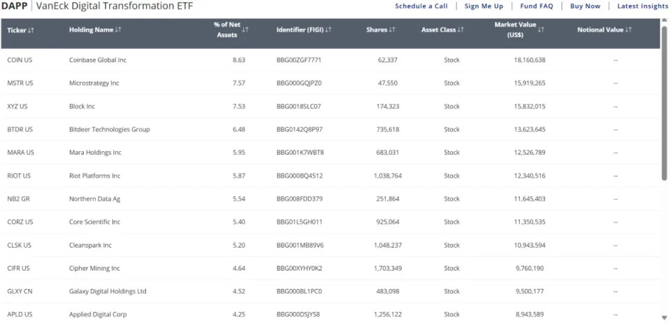This screenshot has height=326, width=671.
Task: Click shares value 1,038,764
Action: click(x=387, y=176)
